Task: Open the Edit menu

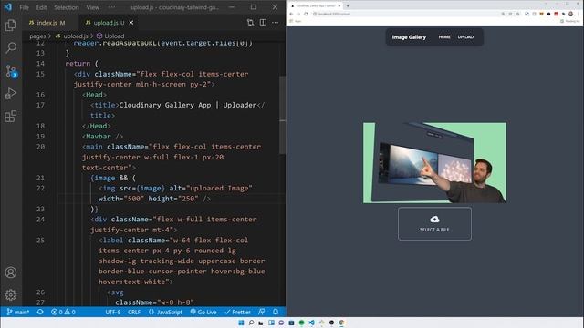Action: coord(41,7)
